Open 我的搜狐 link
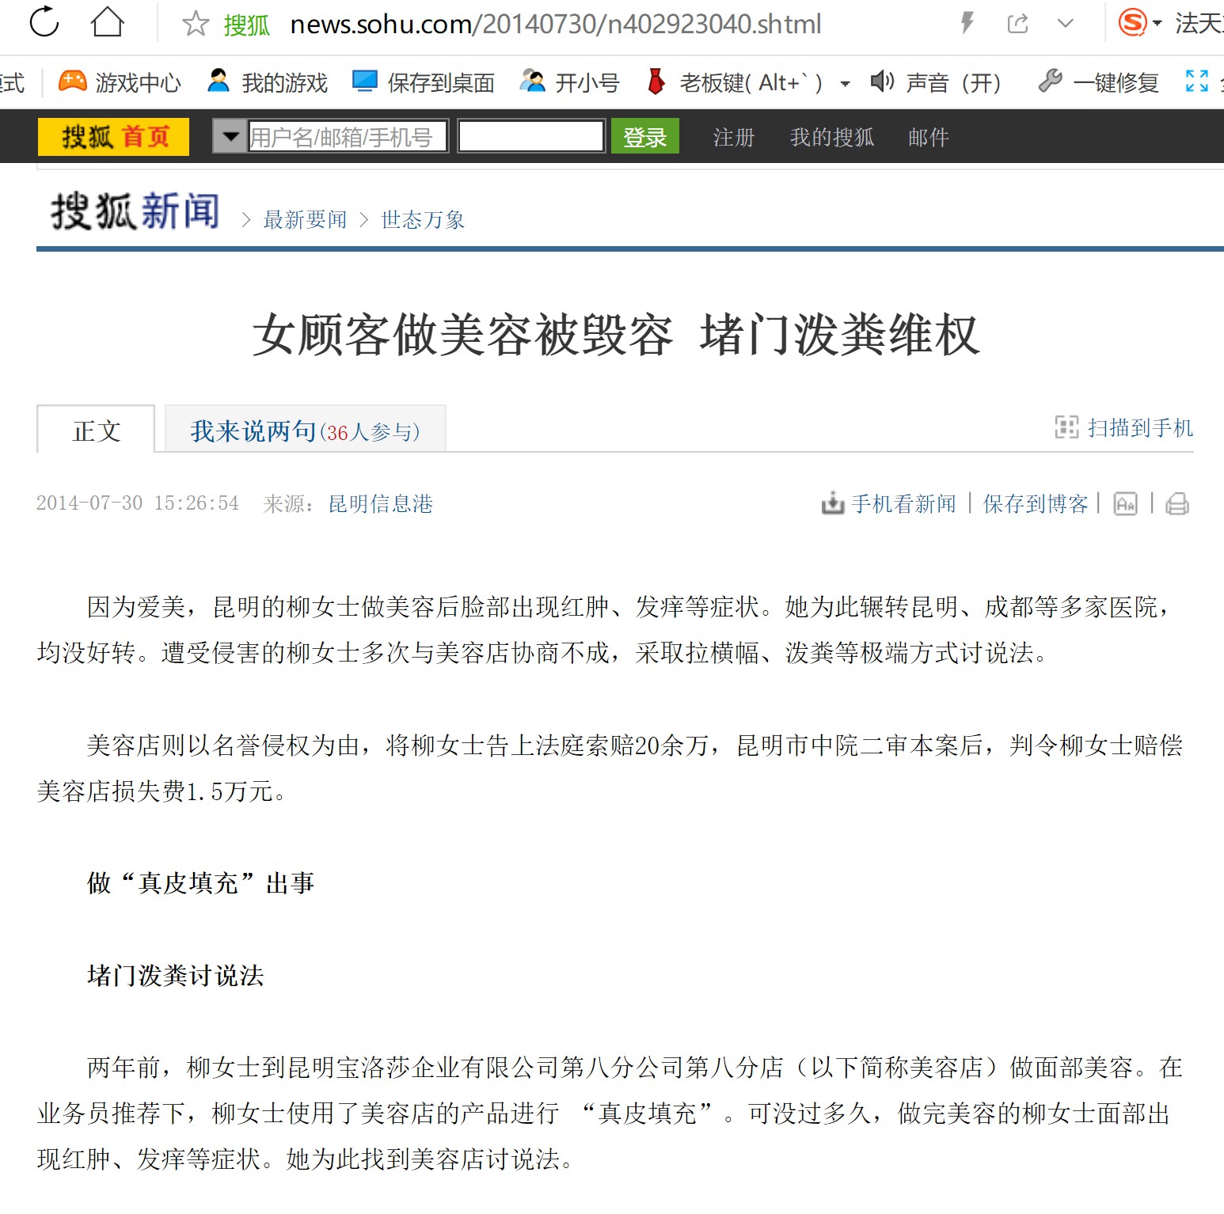 coord(831,137)
